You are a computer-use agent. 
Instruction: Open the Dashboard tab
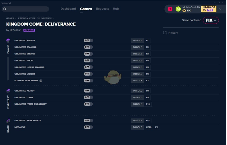68,9
